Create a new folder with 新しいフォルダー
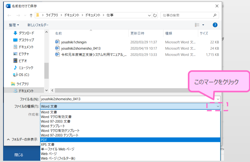The image size is (250, 162). click(38, 25)
